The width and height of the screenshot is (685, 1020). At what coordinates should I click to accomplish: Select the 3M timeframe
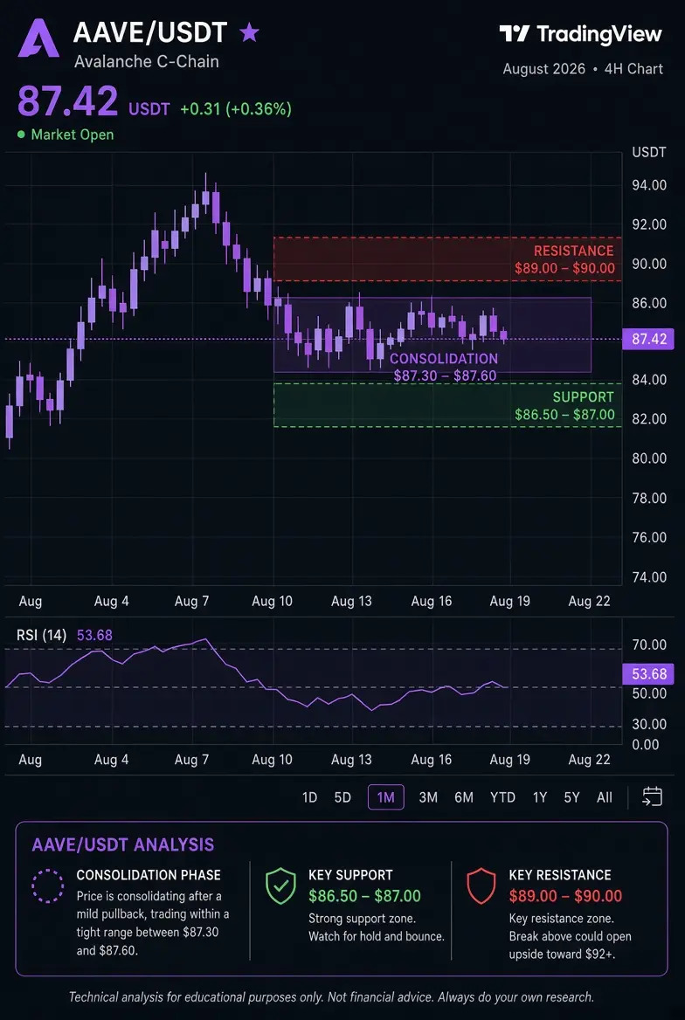click(x=428, y=796)
